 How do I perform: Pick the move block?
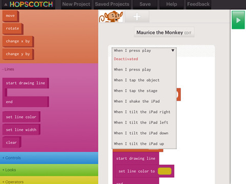tap(11, 16)
